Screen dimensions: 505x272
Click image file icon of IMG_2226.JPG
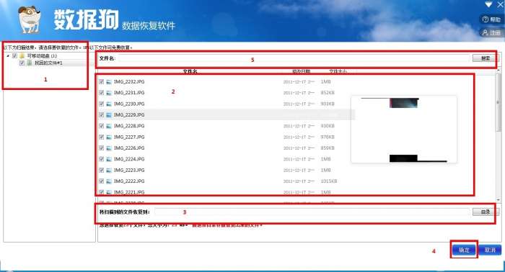click(x=109, y=148)
